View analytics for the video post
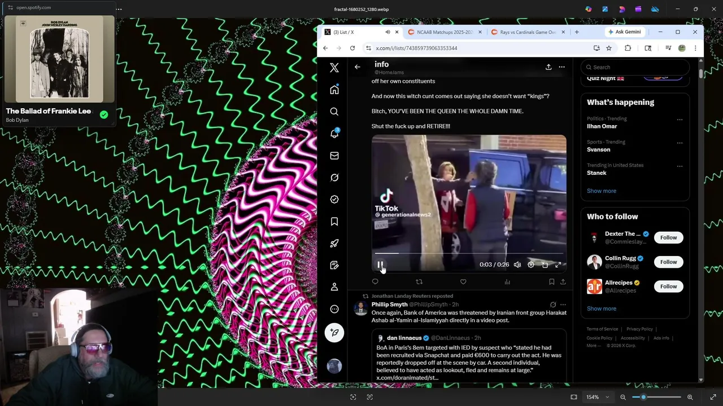The height and width of the screenshot is (406, 723). point(507,281)
